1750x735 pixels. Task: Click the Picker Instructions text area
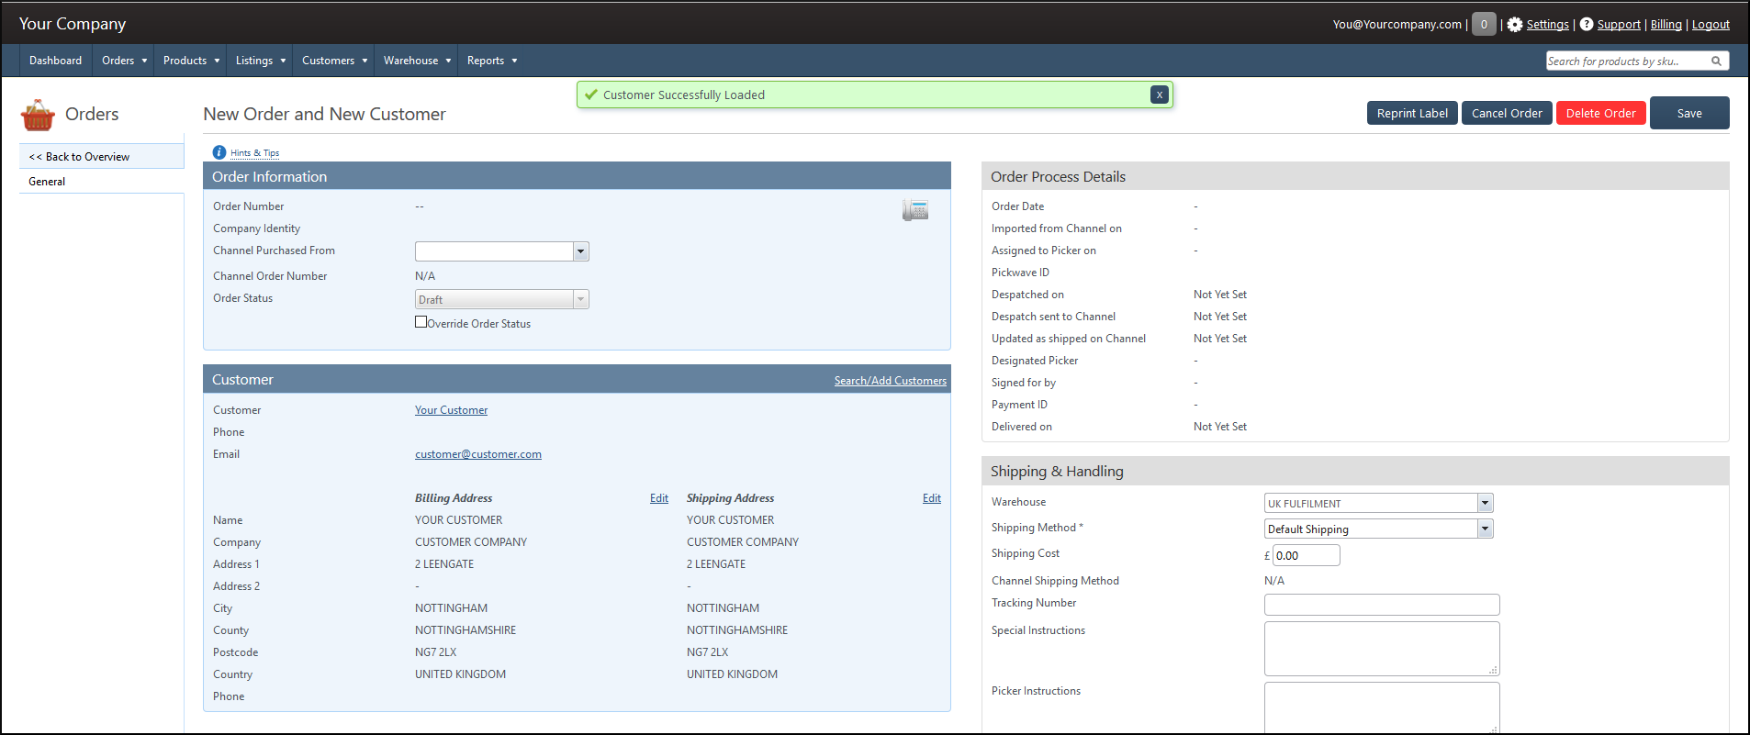point(1382,707)
